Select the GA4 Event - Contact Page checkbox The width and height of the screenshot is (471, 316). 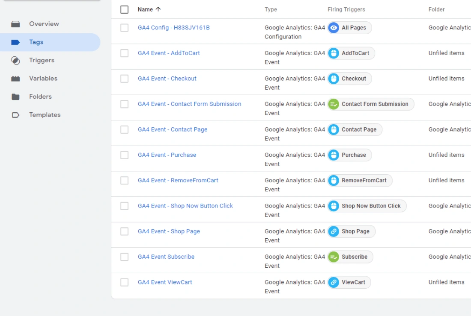click(x=124, y=130)
